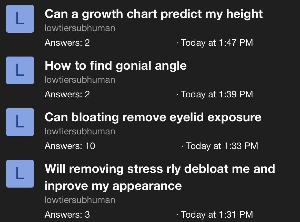The width and height of the screenshot is (300, 222).
Task: Click avatar beside removing stress thread
Action: (20, 174)
